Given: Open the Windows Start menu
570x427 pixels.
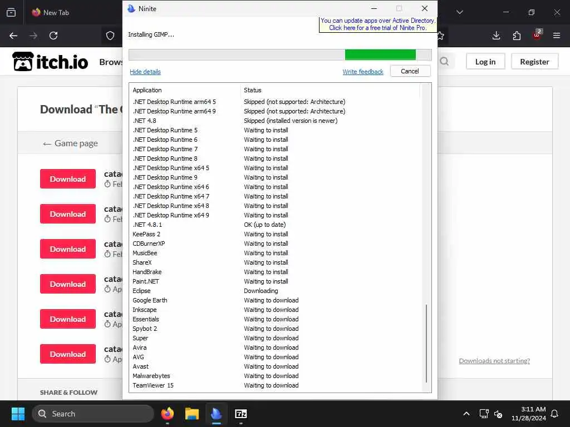Looking at the screenshot, I should 18,414.
